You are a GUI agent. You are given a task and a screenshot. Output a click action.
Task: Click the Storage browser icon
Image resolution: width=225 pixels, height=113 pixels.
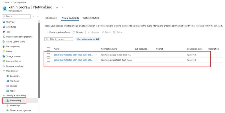pyautogui.click(x=4, y=56)
